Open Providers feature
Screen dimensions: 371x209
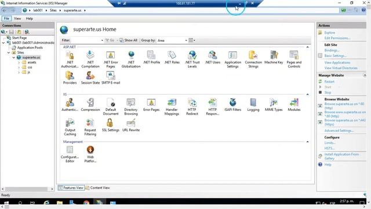[70, 78]
